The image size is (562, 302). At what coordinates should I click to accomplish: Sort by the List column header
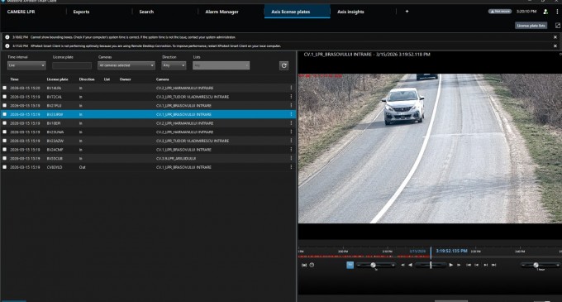(107, 79)
